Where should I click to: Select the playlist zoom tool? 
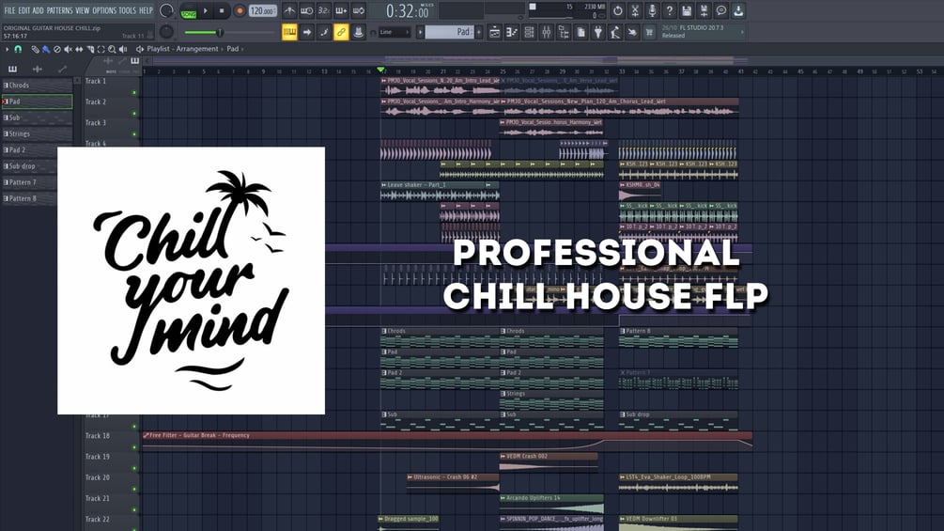[112, 49]
